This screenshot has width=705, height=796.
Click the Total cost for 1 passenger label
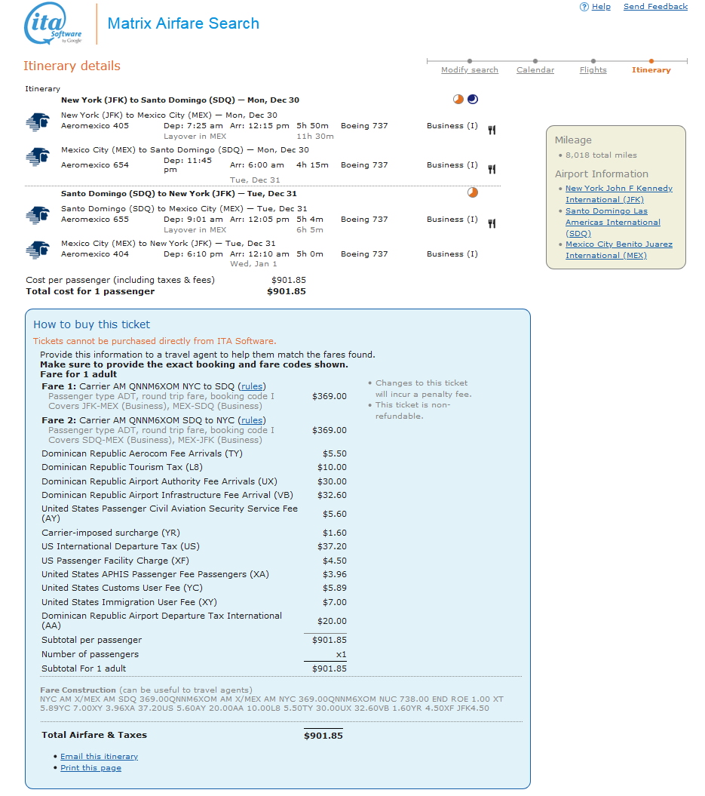[90, 291]
